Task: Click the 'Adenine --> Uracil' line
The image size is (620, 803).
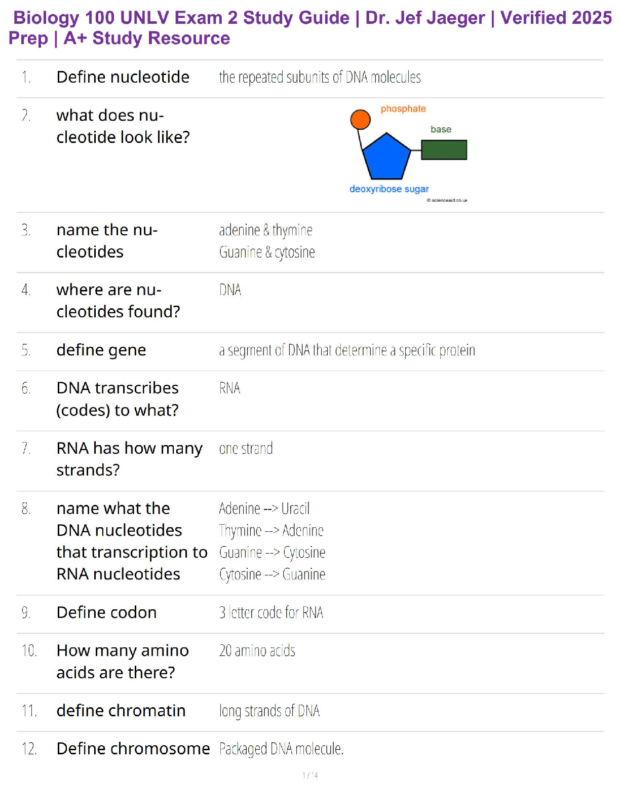Action: tap(264, 508)
